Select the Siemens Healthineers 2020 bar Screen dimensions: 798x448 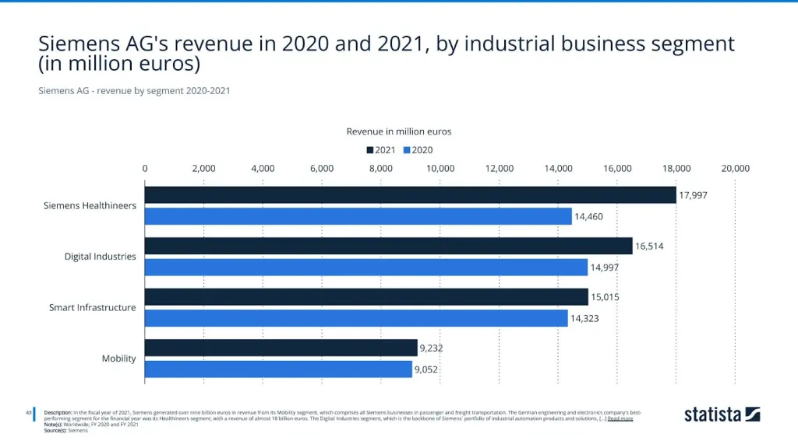pyautogui.click(x=358, y=216)
